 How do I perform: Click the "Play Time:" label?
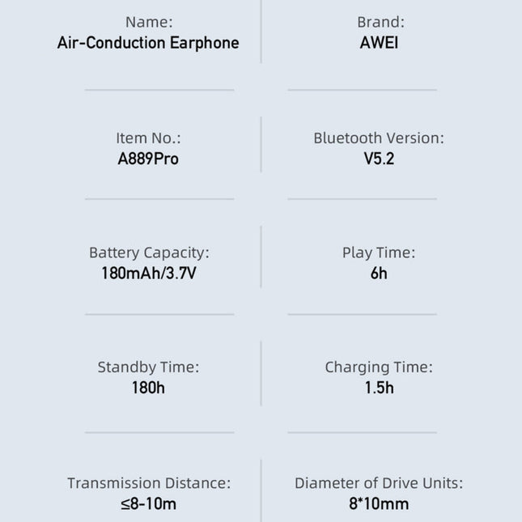[379, 253]
